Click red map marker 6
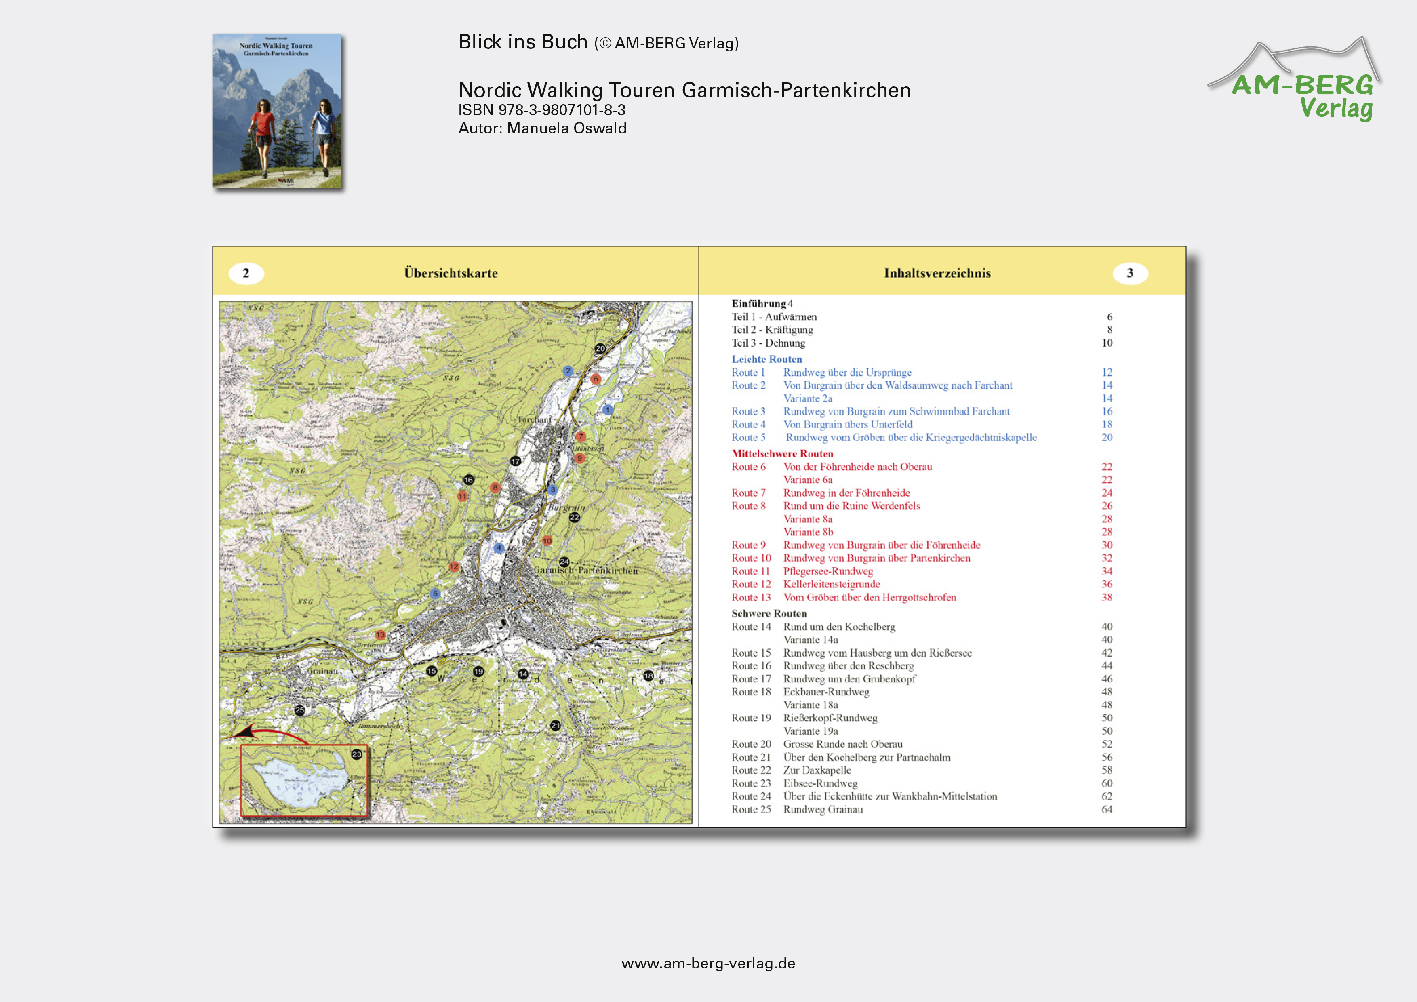Screen dimensions: 1417x1002 pos(596,379)
